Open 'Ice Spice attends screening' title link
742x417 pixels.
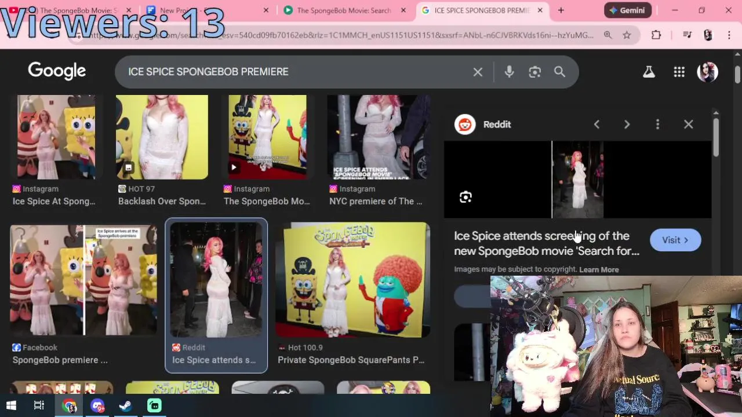[547, 243]
